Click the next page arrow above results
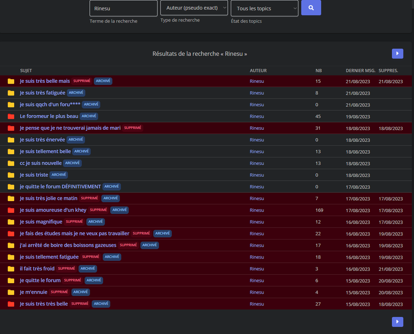 [397, 53]
